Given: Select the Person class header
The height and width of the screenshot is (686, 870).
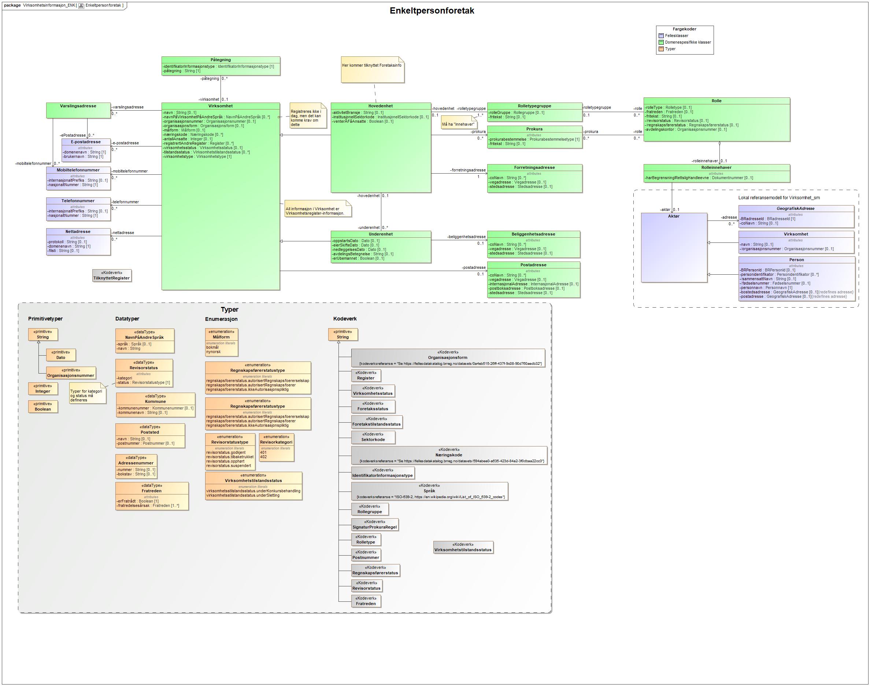Looking at the screenshot, I should (796, 260).
